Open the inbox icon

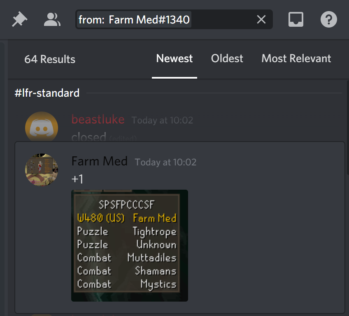point(295,19)
